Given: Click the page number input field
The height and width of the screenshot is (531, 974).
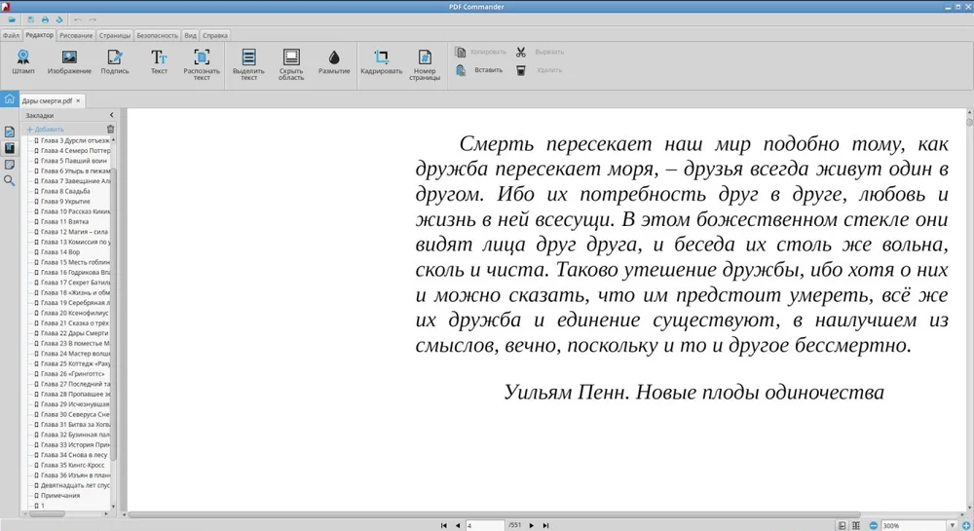Looking at the screenshot, I should tap(484, 525).
